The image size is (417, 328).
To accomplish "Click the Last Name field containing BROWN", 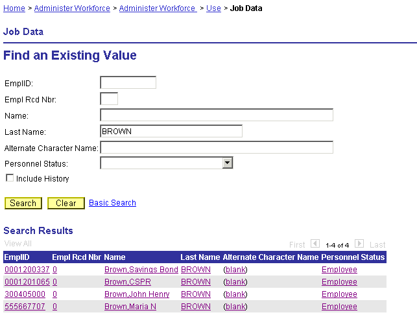I will [171, 131].
